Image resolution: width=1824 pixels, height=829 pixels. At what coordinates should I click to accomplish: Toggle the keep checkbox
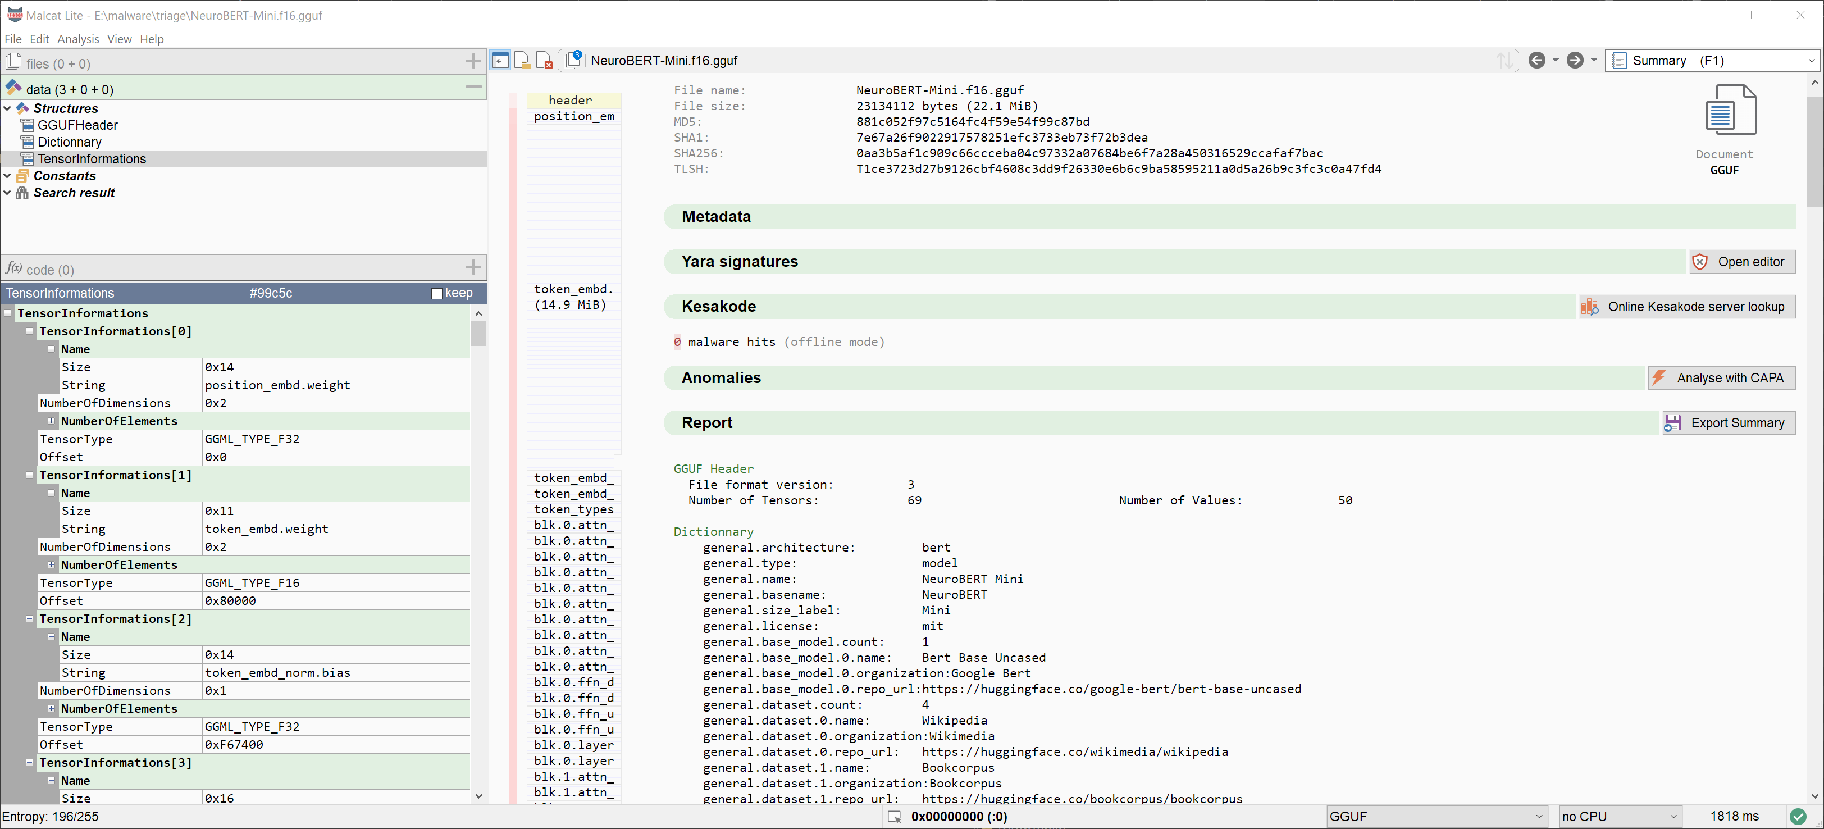click(437, 294)
